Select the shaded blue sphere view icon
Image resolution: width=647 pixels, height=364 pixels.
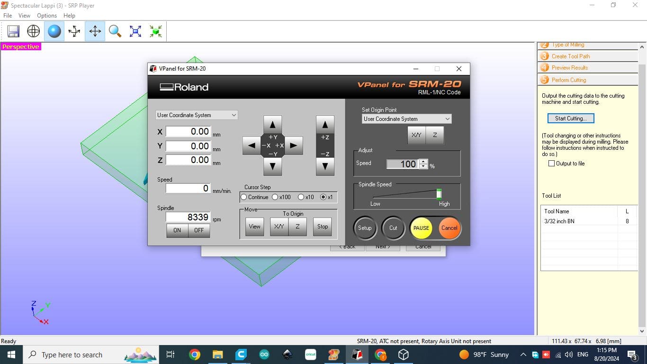click(x=54, y=31)
